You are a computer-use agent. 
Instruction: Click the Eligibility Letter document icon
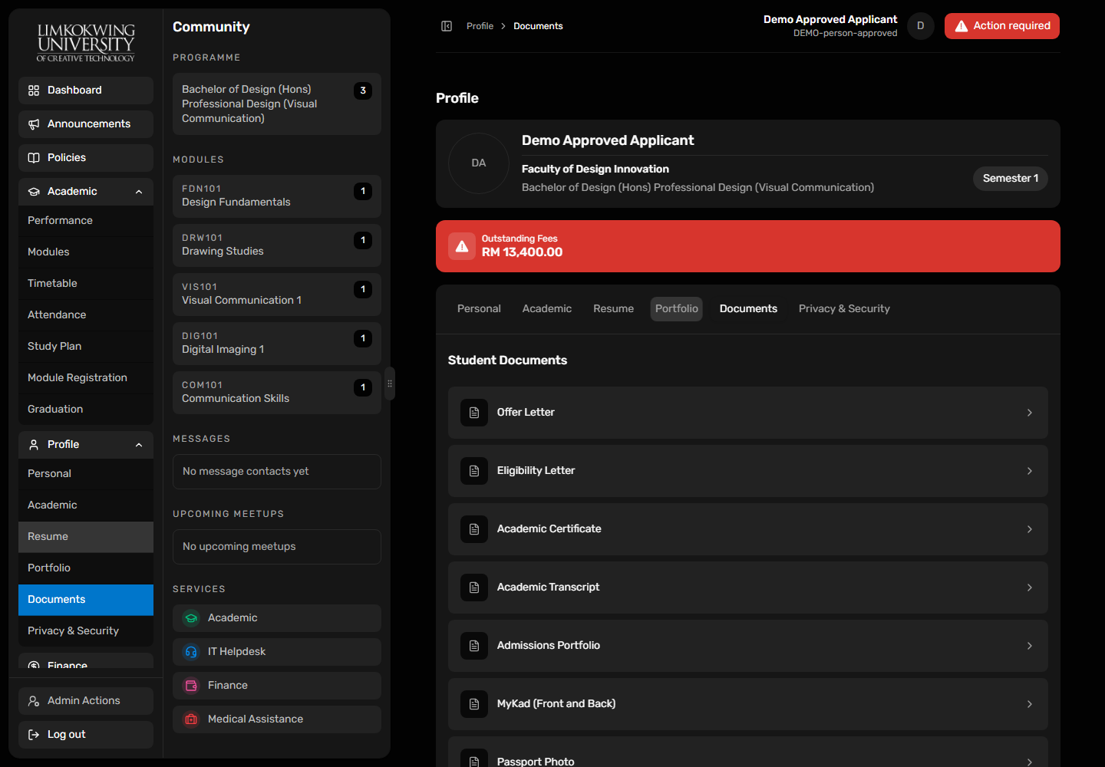(474, 471)
